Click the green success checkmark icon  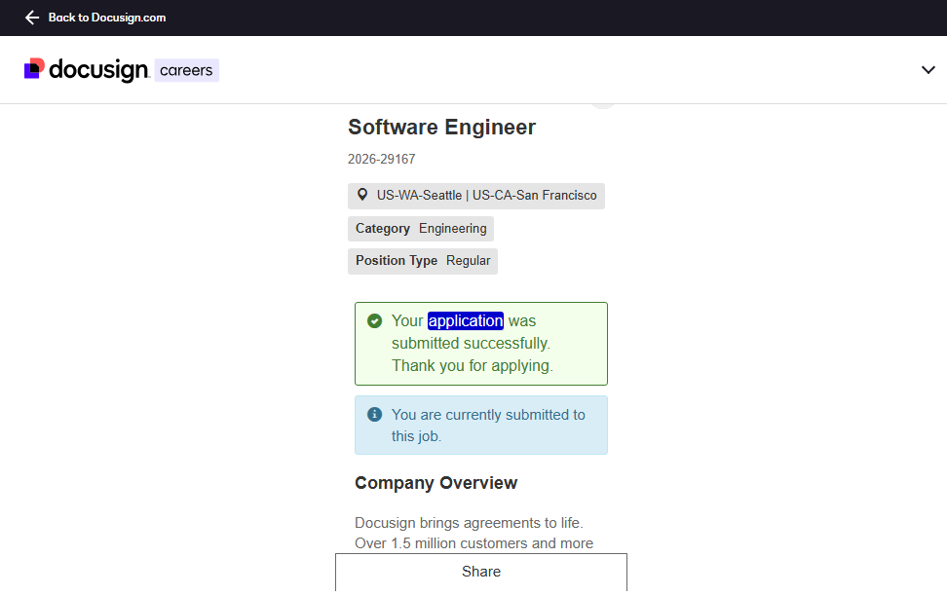[x=374, y=320]
